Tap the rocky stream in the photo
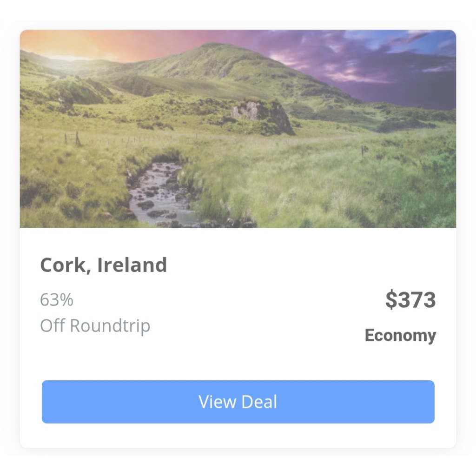The height and width of the screenshot is (476, 476). point(158,194)
